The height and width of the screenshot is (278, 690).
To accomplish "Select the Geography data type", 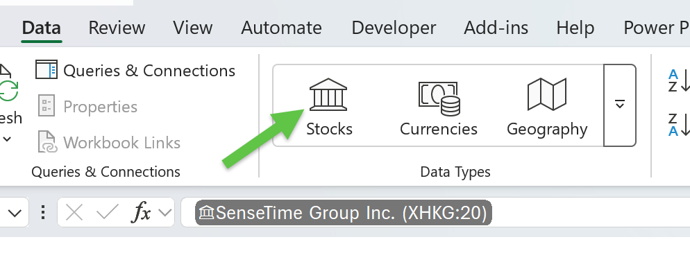I will tap(547, 107).
